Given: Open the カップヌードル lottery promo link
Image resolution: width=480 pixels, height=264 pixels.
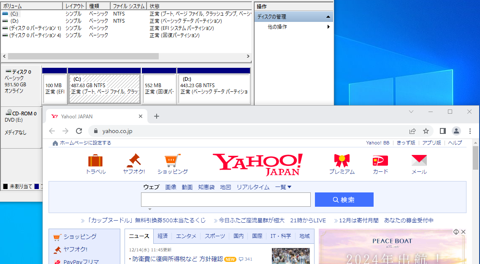Looking at the screenshot, I should coord(146,220).
